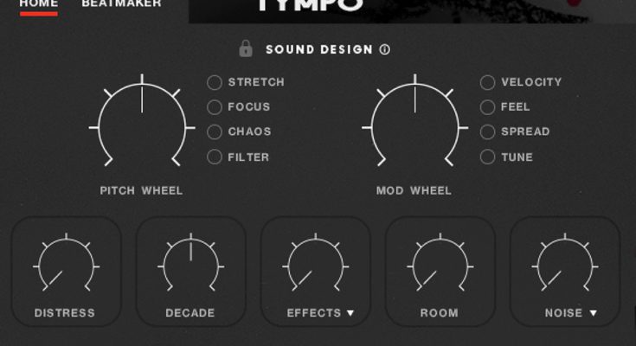Select the Home tab
The image size is (636, 346).
click(39, 4)
